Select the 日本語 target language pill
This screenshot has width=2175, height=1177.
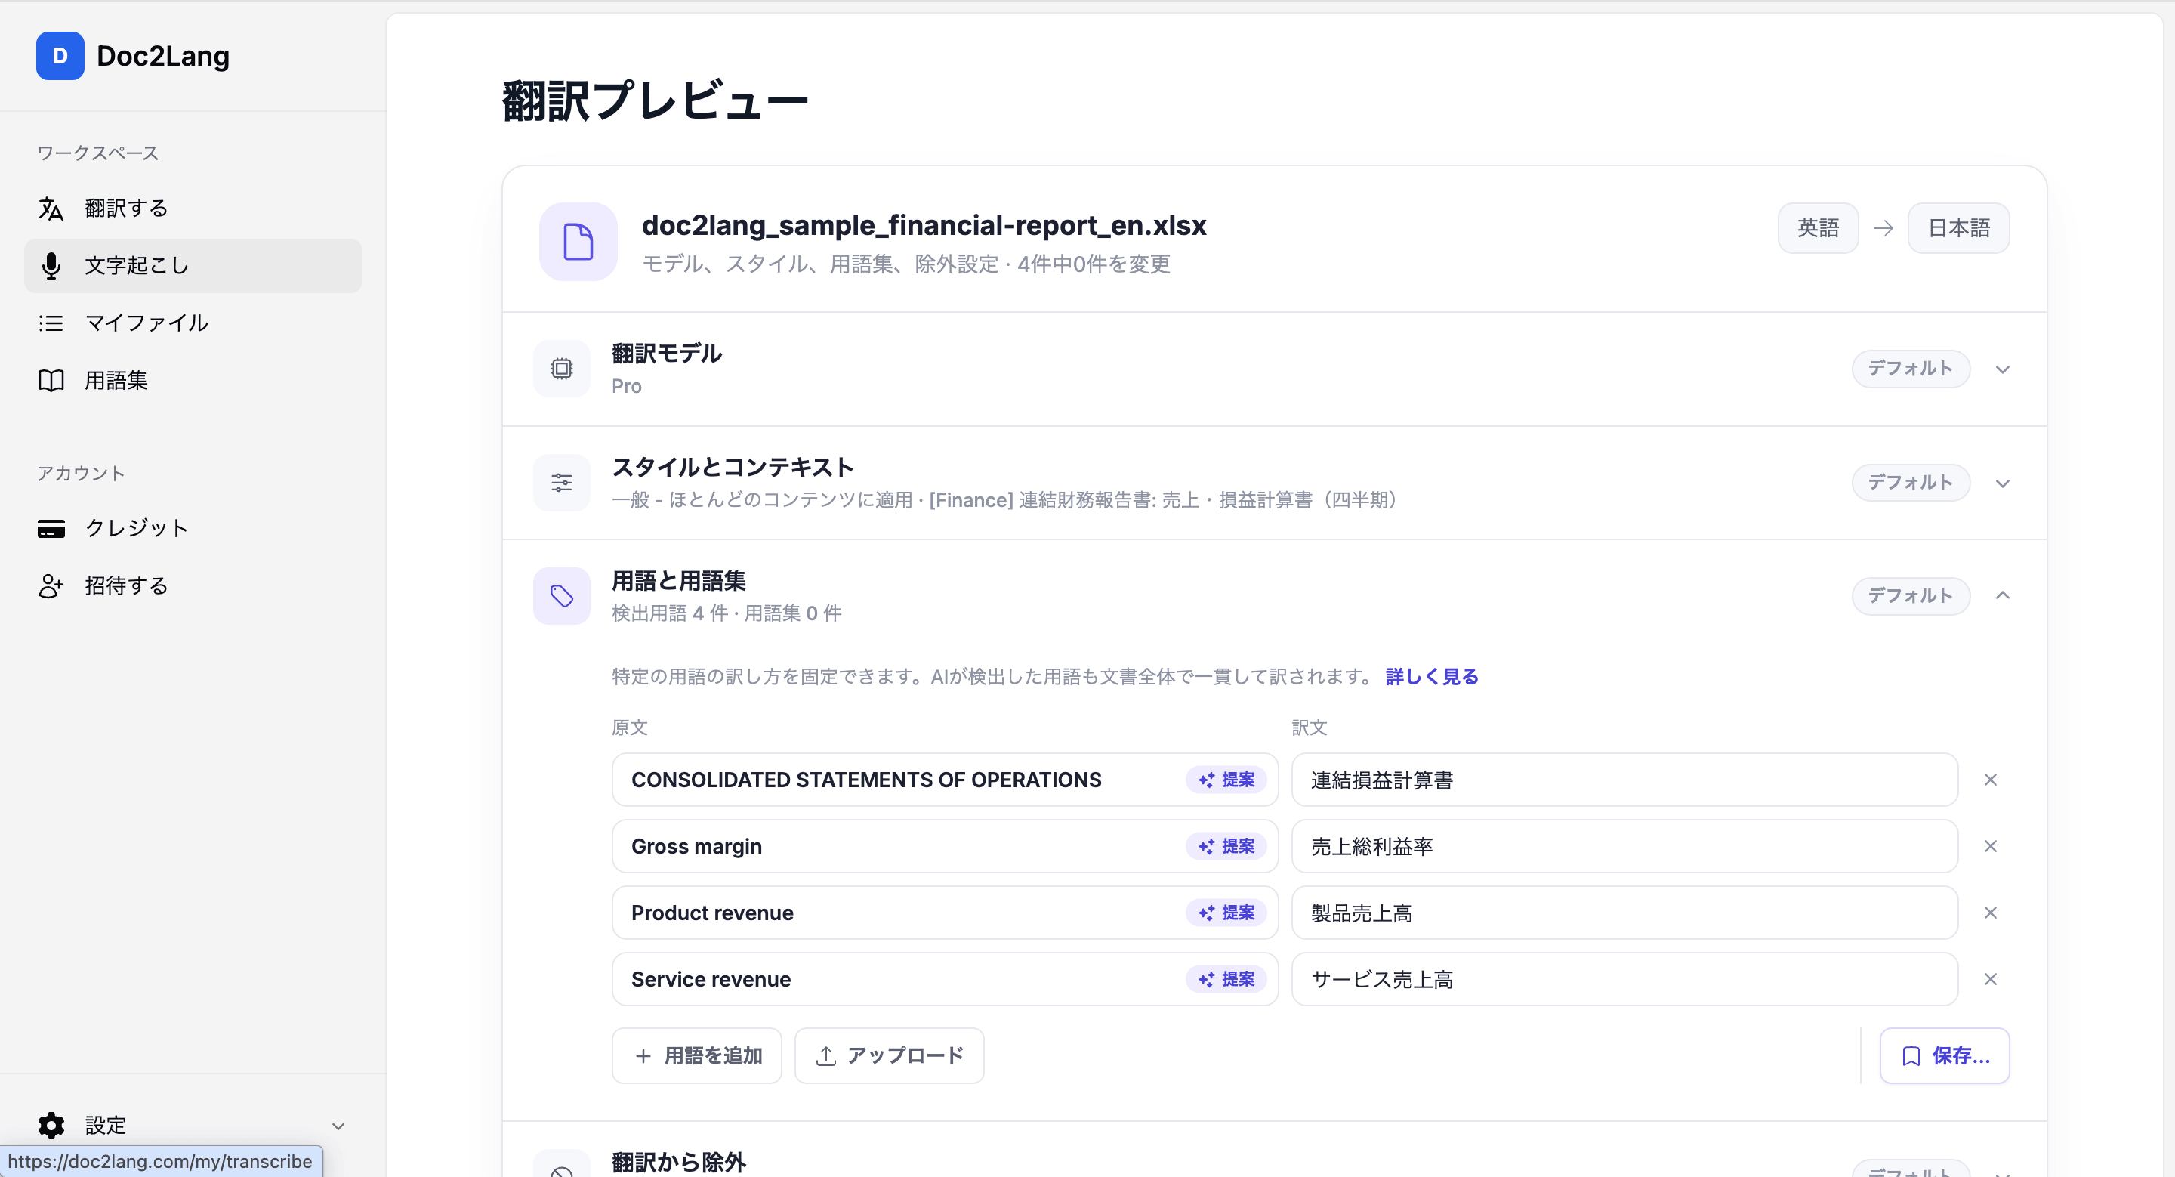[1959, 228]
